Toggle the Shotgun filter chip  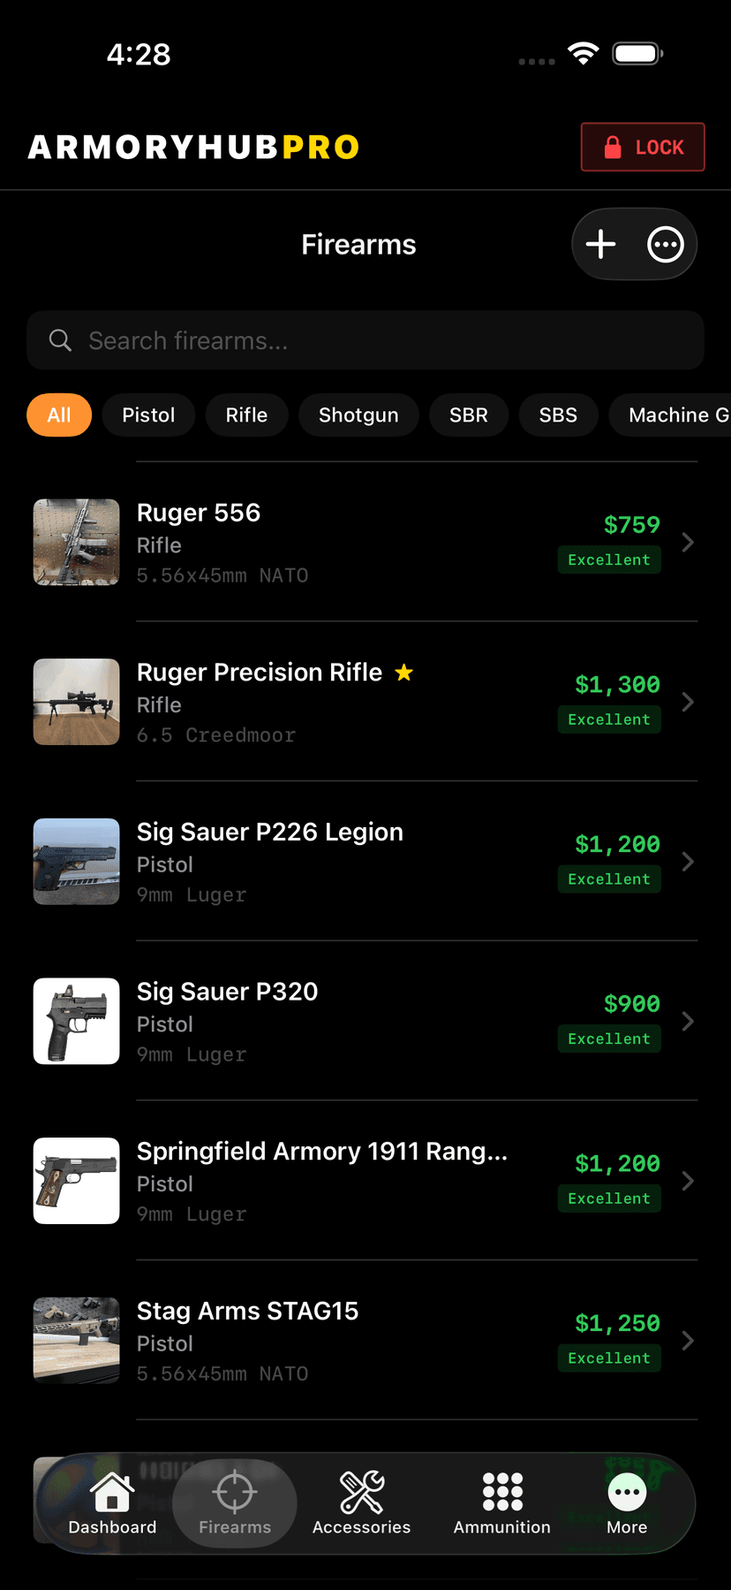point(358,415)
